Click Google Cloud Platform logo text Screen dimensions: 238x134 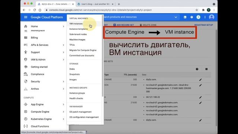coord(47,17)
